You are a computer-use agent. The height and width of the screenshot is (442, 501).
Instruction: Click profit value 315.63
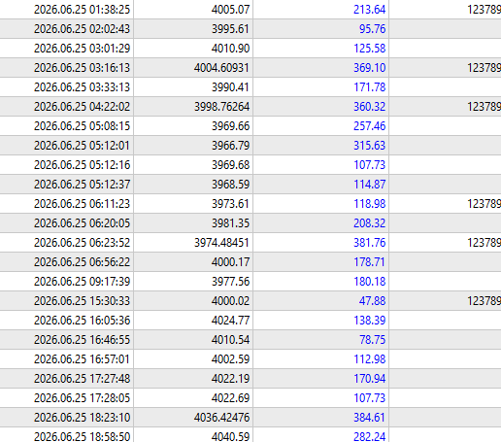tap(369, 146)
